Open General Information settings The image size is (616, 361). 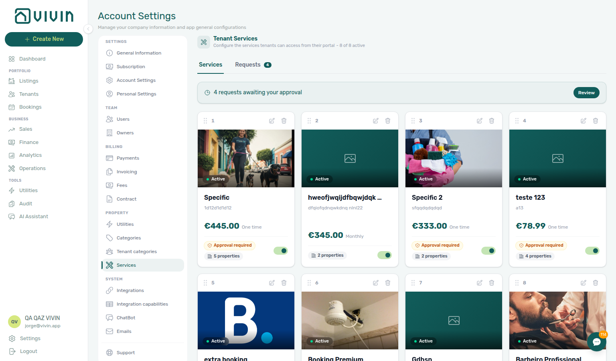coord(143,53)
